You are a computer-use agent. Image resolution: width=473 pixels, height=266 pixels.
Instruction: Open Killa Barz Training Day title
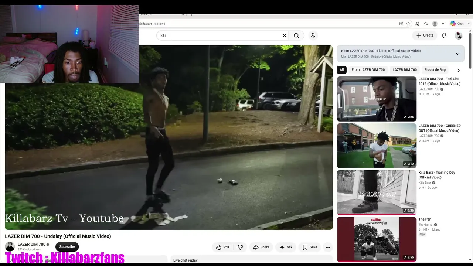[x=437, y=175]
